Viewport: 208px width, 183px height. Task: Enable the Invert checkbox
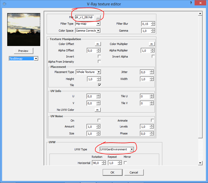tap(99, 57)
